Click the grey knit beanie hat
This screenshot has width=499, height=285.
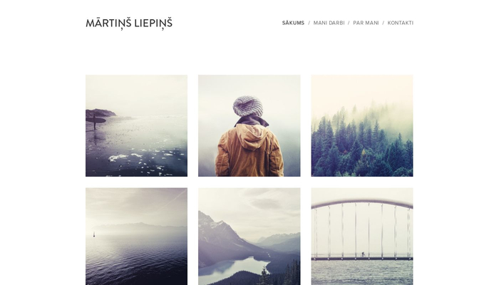click(x=248, y=106)
